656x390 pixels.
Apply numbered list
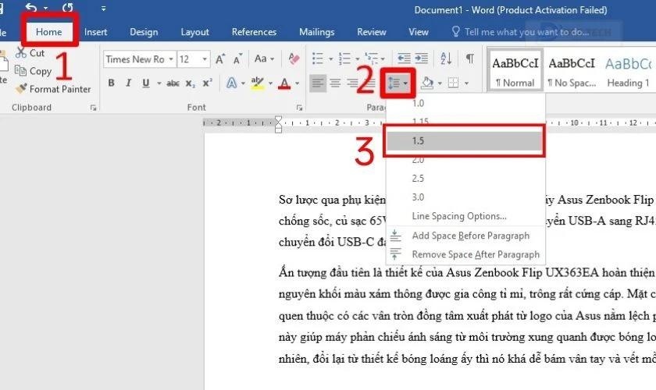point(344,59)
